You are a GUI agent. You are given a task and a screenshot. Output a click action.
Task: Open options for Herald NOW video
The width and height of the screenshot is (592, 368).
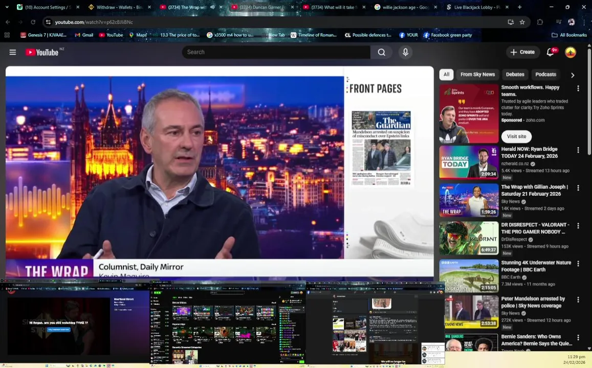pos(578,150)
